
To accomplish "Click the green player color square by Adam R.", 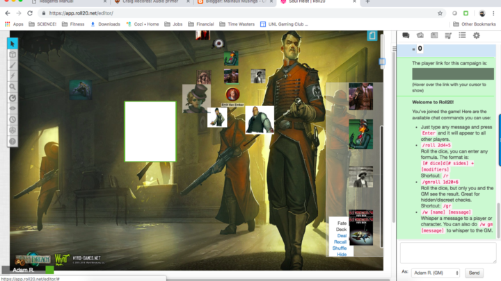I will 49,270.
